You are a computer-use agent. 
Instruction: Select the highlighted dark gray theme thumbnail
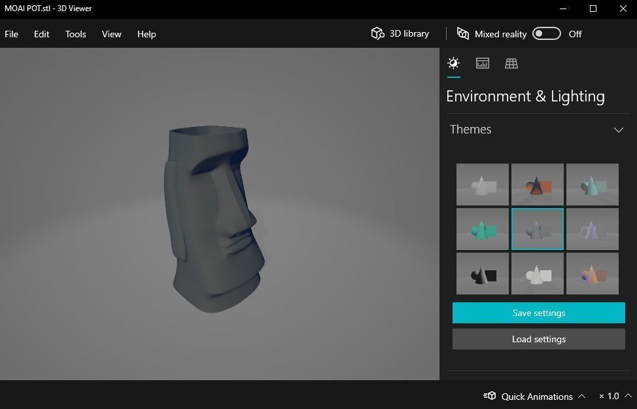coord(537,229)
